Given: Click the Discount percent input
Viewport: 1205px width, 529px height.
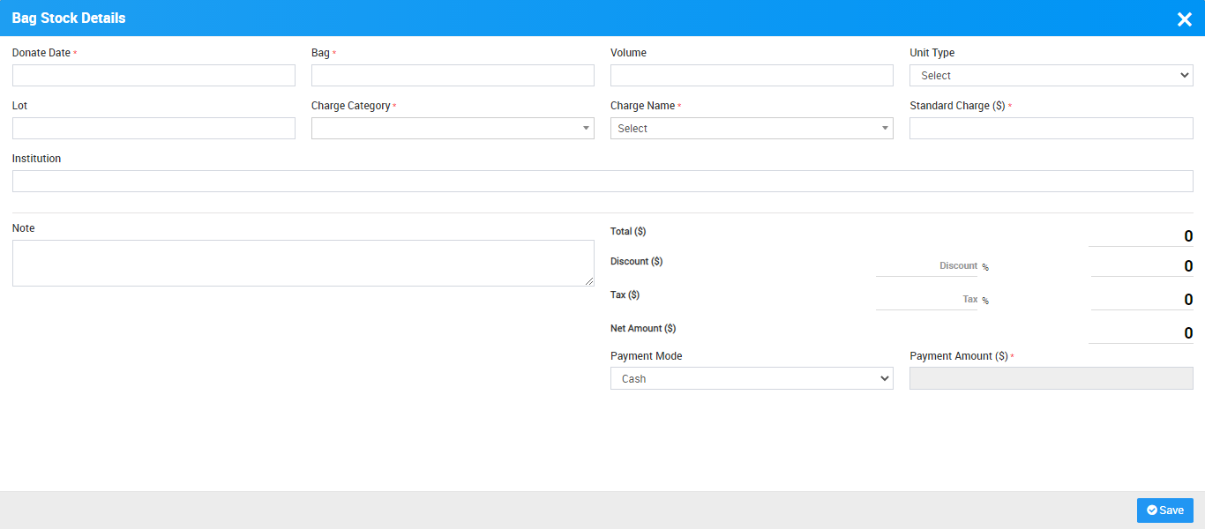Looking at the screenshot, I should point(926,265).
